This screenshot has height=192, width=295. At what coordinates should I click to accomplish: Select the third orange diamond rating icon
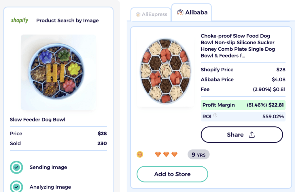pos(174,154)
